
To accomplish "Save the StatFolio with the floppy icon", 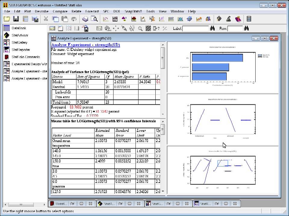I will (16, 19).
